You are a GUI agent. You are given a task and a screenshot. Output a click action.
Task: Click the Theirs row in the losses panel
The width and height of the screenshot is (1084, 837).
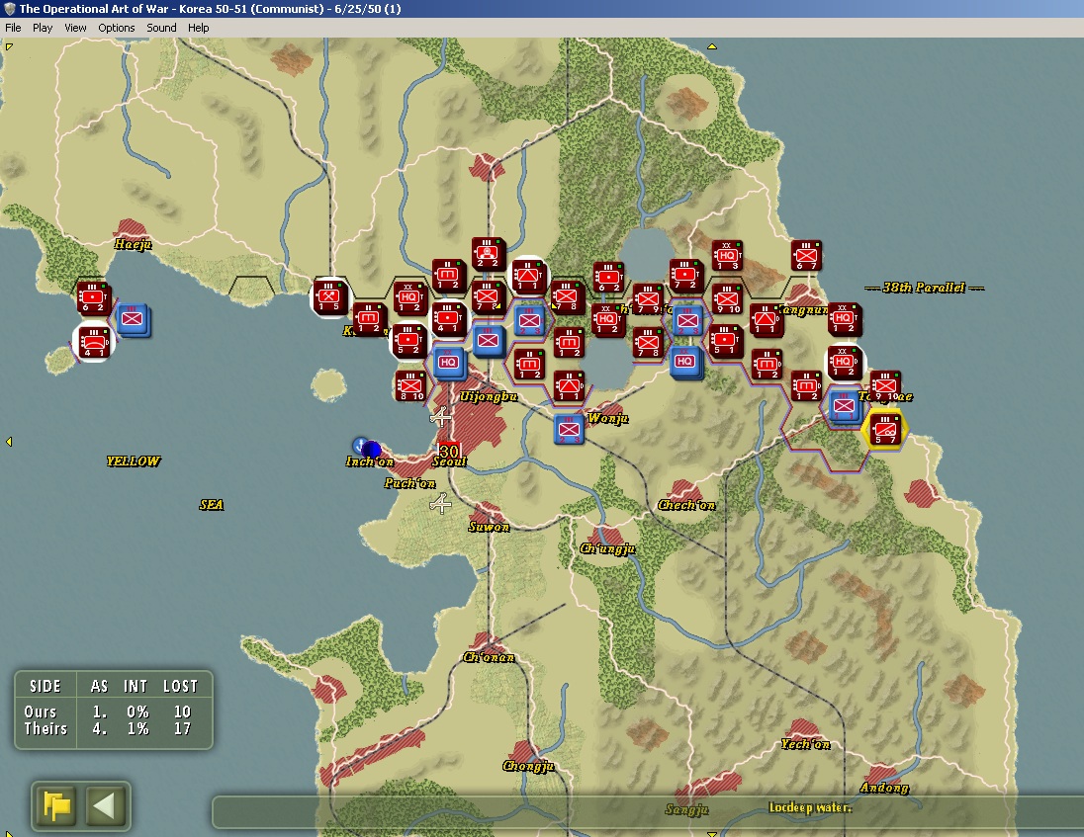click(114, 728)
